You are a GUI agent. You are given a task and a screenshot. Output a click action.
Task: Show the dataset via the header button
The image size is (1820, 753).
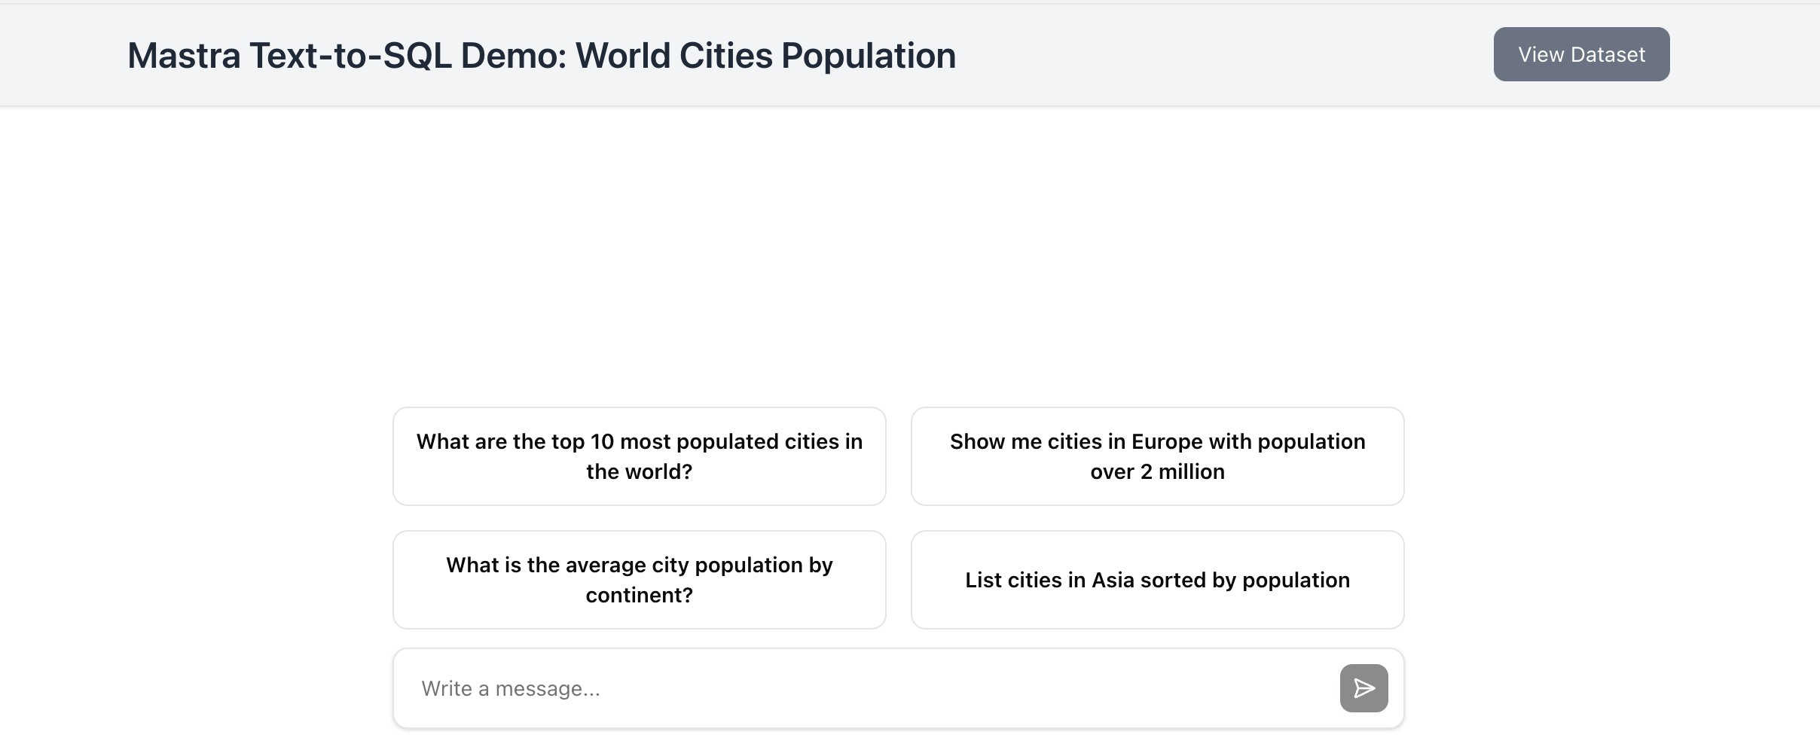click(1581, 54)
